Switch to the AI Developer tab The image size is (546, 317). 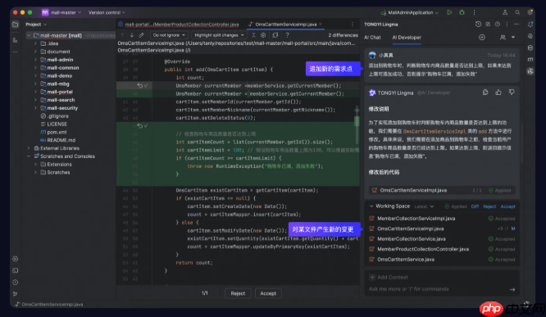[407, 37]
